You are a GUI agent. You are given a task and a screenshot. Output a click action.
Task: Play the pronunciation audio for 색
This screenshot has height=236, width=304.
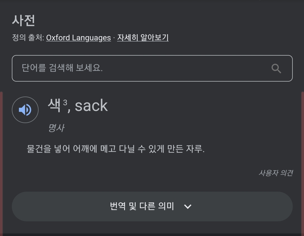(x=25, y=110)
